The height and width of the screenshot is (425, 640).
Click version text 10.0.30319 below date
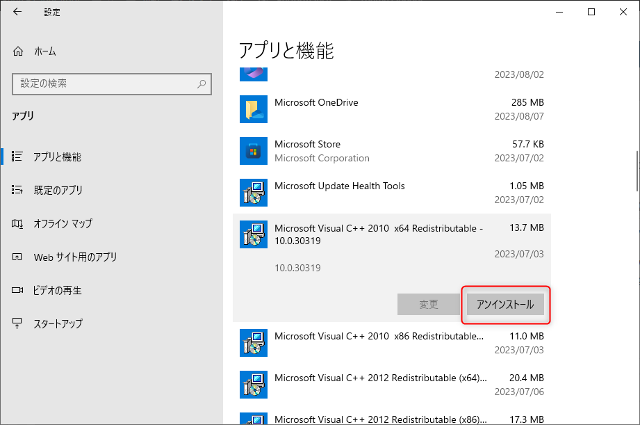(297, 268)
